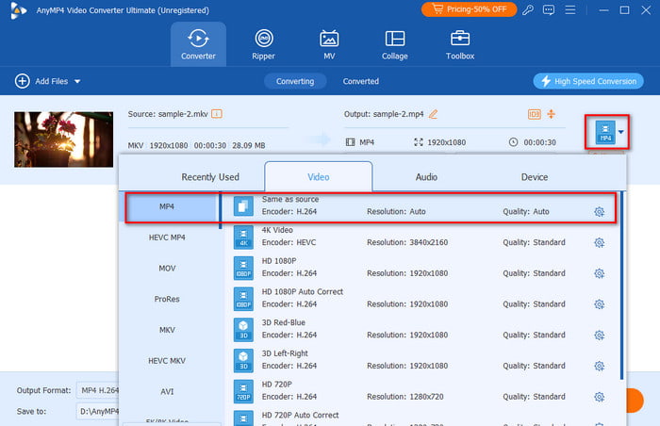Select MKV in the format list

(167, 330)
